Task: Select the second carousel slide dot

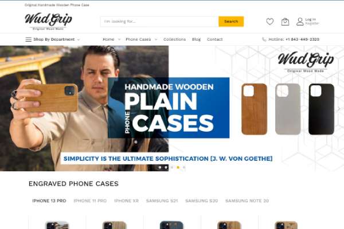Action: pos(166,167)
